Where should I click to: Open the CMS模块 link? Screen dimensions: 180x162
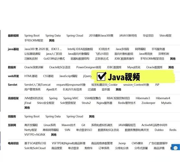tap(137, 144)
